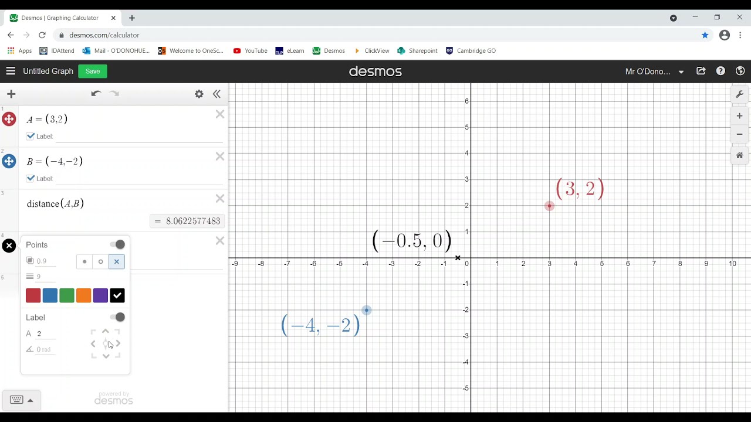This screenshot has height=422, width=751.
Task: Click the label angle field 0 rad
Action: click(46, 349)
